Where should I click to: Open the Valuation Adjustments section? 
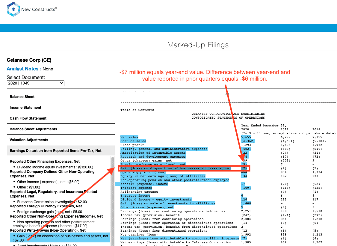[61, 140]
